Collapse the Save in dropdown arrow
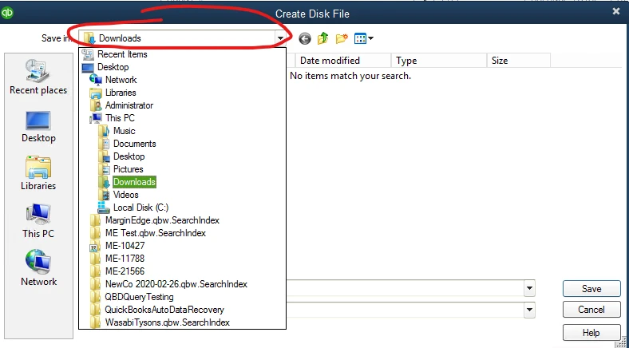The image size is (629, 348). click(x=280, y=38)
